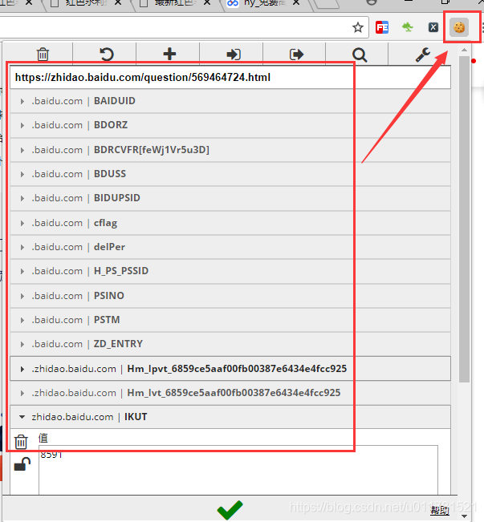The width and height of the screenshot is (484, 522).
Task: Click the popup vertical scrollbar thumb
Action: pyautogui.click(x=464, y=219)
